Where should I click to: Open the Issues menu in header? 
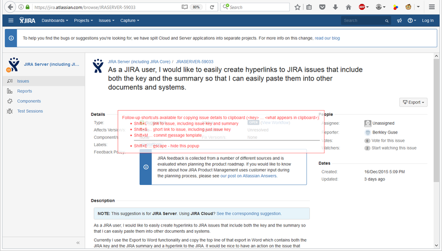[x=106, y=20]
